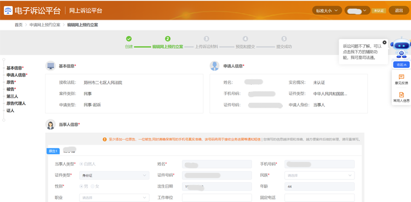Select 自然人 radio button
This screenshot has width=411, height=202.
pyautogui.click(x=81, y=164)
